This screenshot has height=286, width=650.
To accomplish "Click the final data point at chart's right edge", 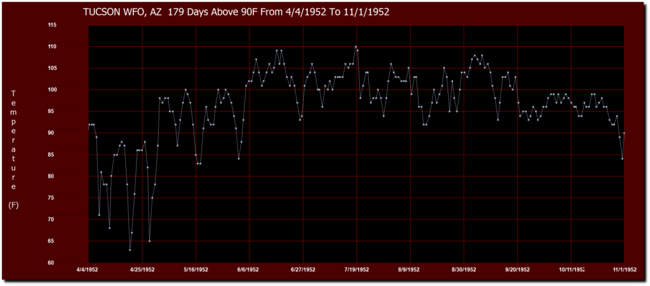I will point(625,133).
